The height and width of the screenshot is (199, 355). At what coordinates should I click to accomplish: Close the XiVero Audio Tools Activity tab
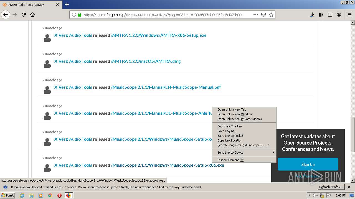point(57,5)
